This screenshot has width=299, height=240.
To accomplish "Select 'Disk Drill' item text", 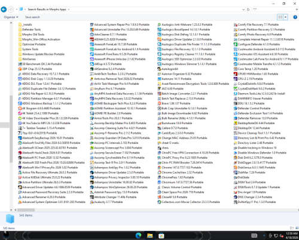I will (x=255, y=158).
